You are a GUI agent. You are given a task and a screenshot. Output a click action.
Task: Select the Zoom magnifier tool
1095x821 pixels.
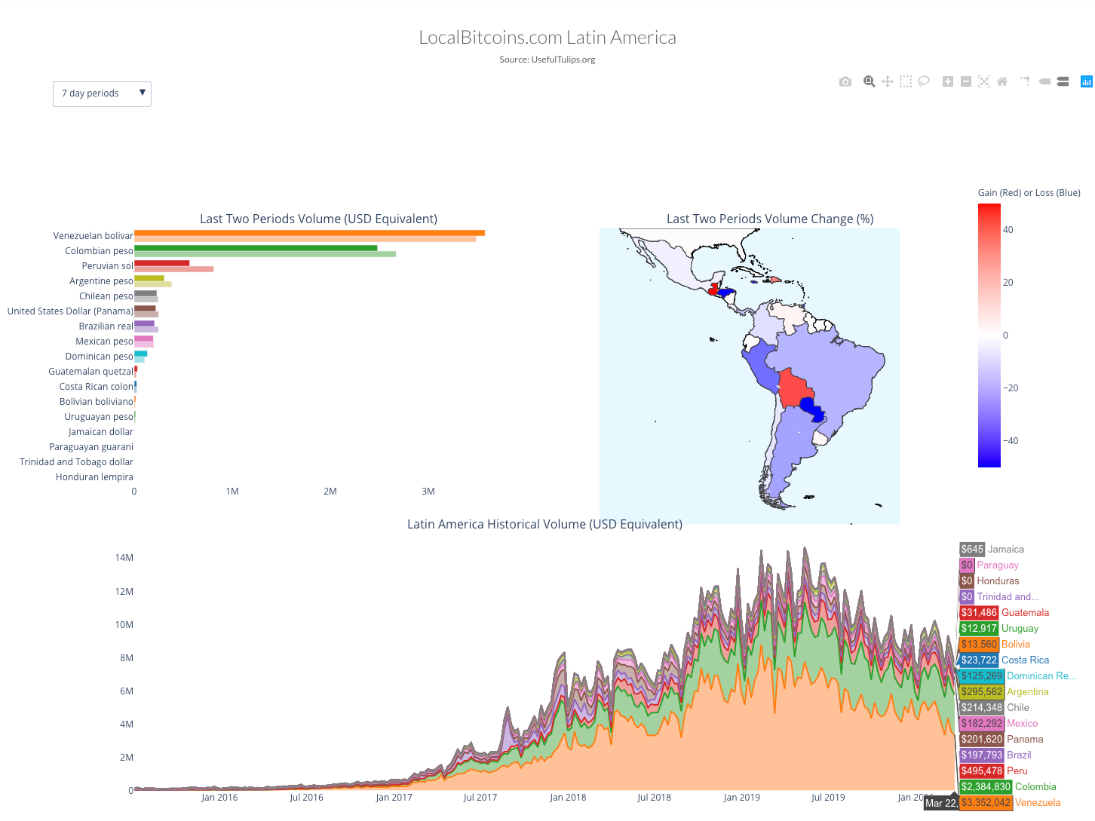point(870,81)
